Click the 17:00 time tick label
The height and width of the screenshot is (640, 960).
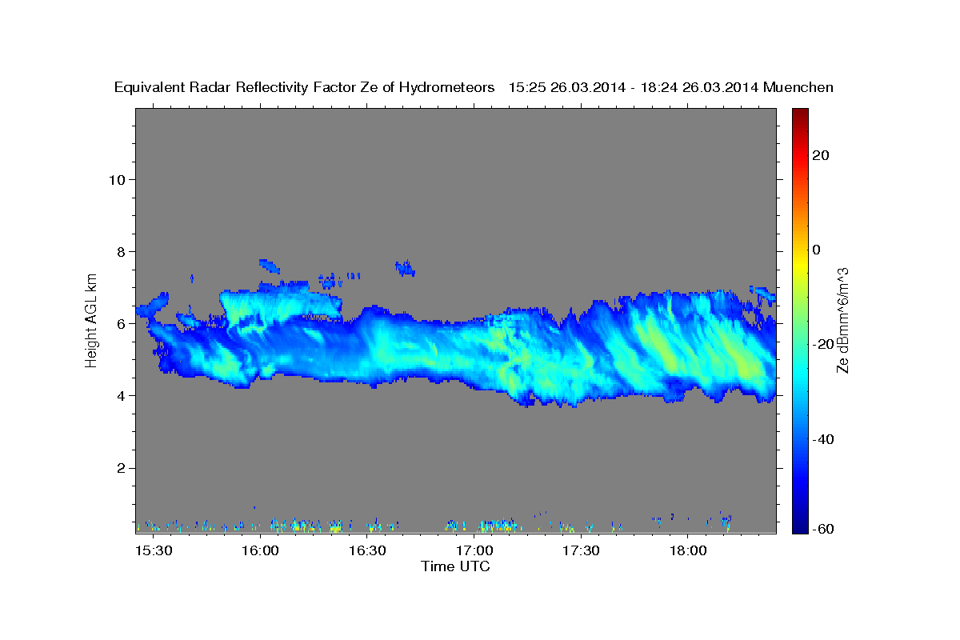(474, 551)
